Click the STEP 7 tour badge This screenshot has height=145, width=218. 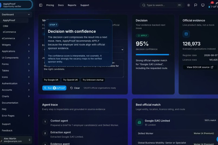pyautogui.click(x=53, y=25)
